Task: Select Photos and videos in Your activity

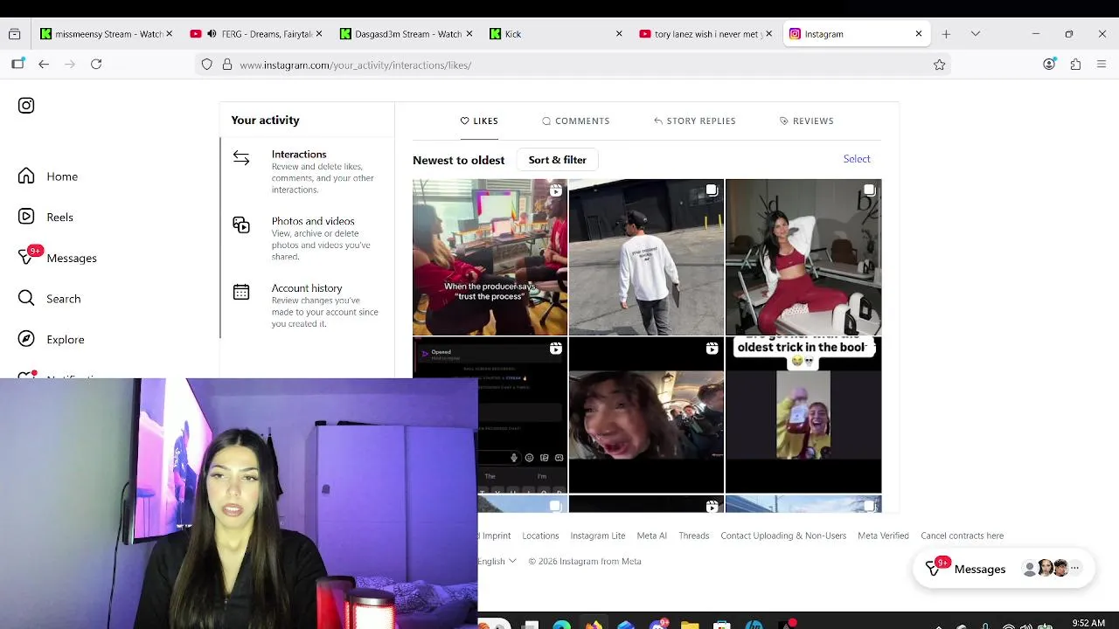Action: 307,238
